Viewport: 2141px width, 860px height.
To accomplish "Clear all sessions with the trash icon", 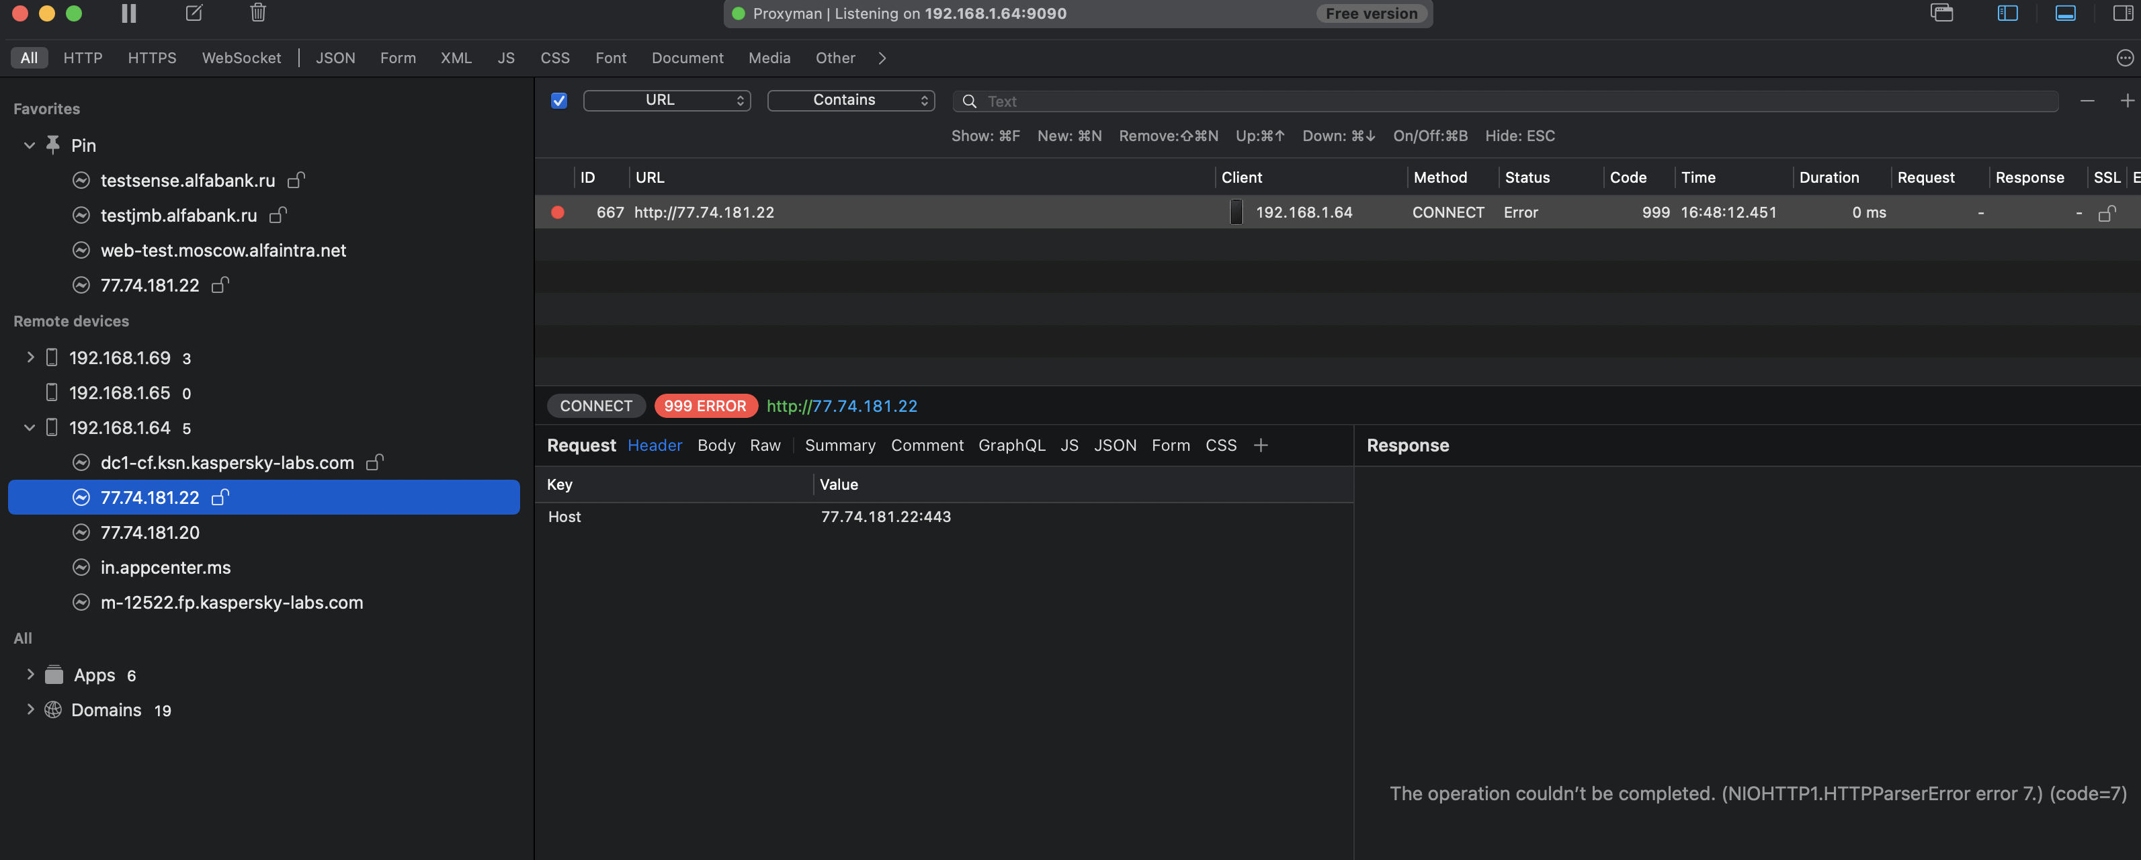I will click(257, 13).
